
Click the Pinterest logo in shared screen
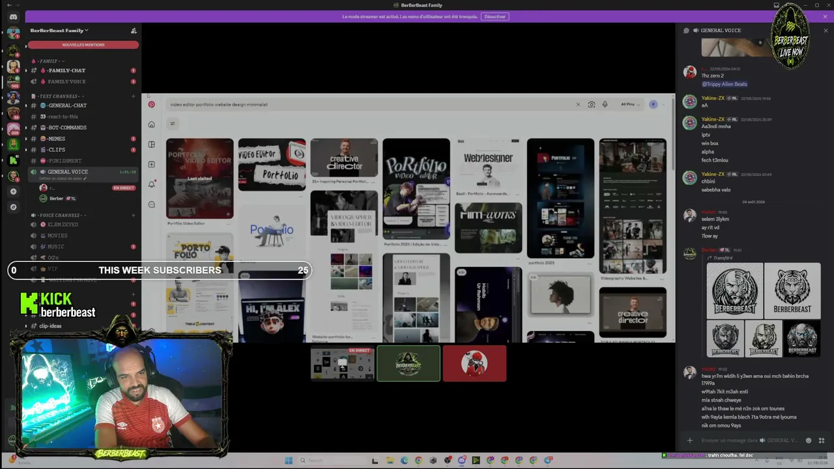(x=151, y=104)
